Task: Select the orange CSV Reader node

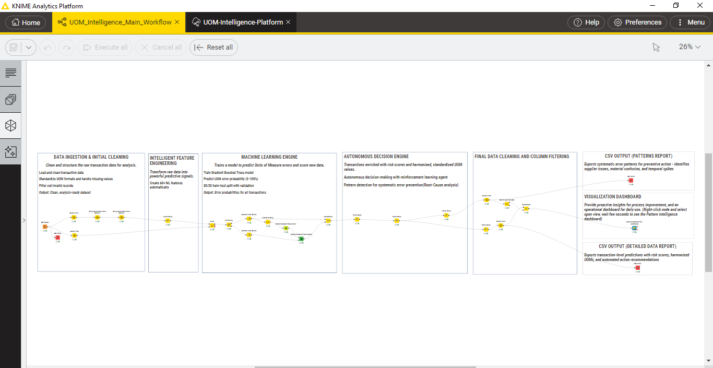Action: [45, 226]
